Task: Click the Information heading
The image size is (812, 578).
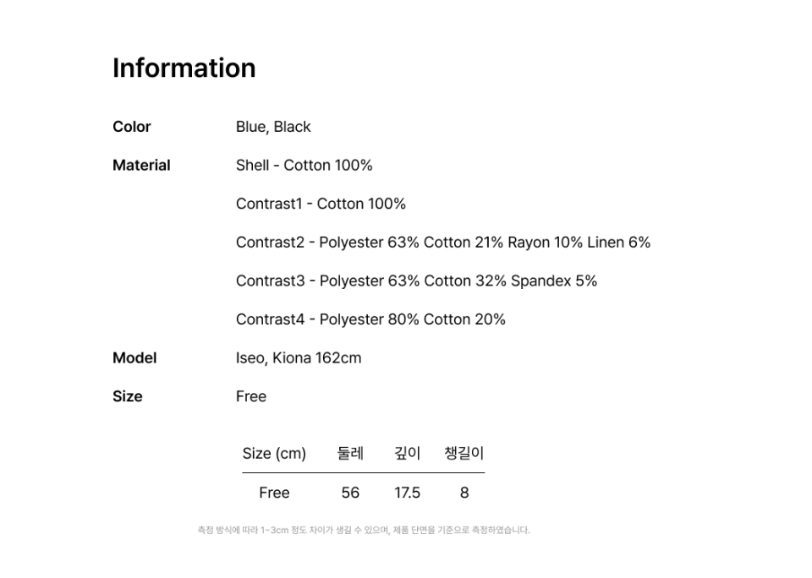Action: point(184,68)
